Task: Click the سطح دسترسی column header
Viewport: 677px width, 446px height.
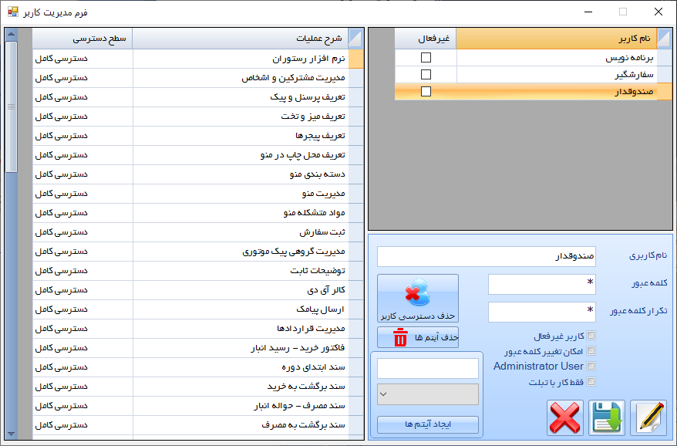Action: (x=83, y=39)
